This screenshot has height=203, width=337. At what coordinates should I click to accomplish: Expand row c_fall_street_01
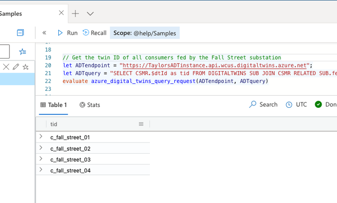[41, 137]
